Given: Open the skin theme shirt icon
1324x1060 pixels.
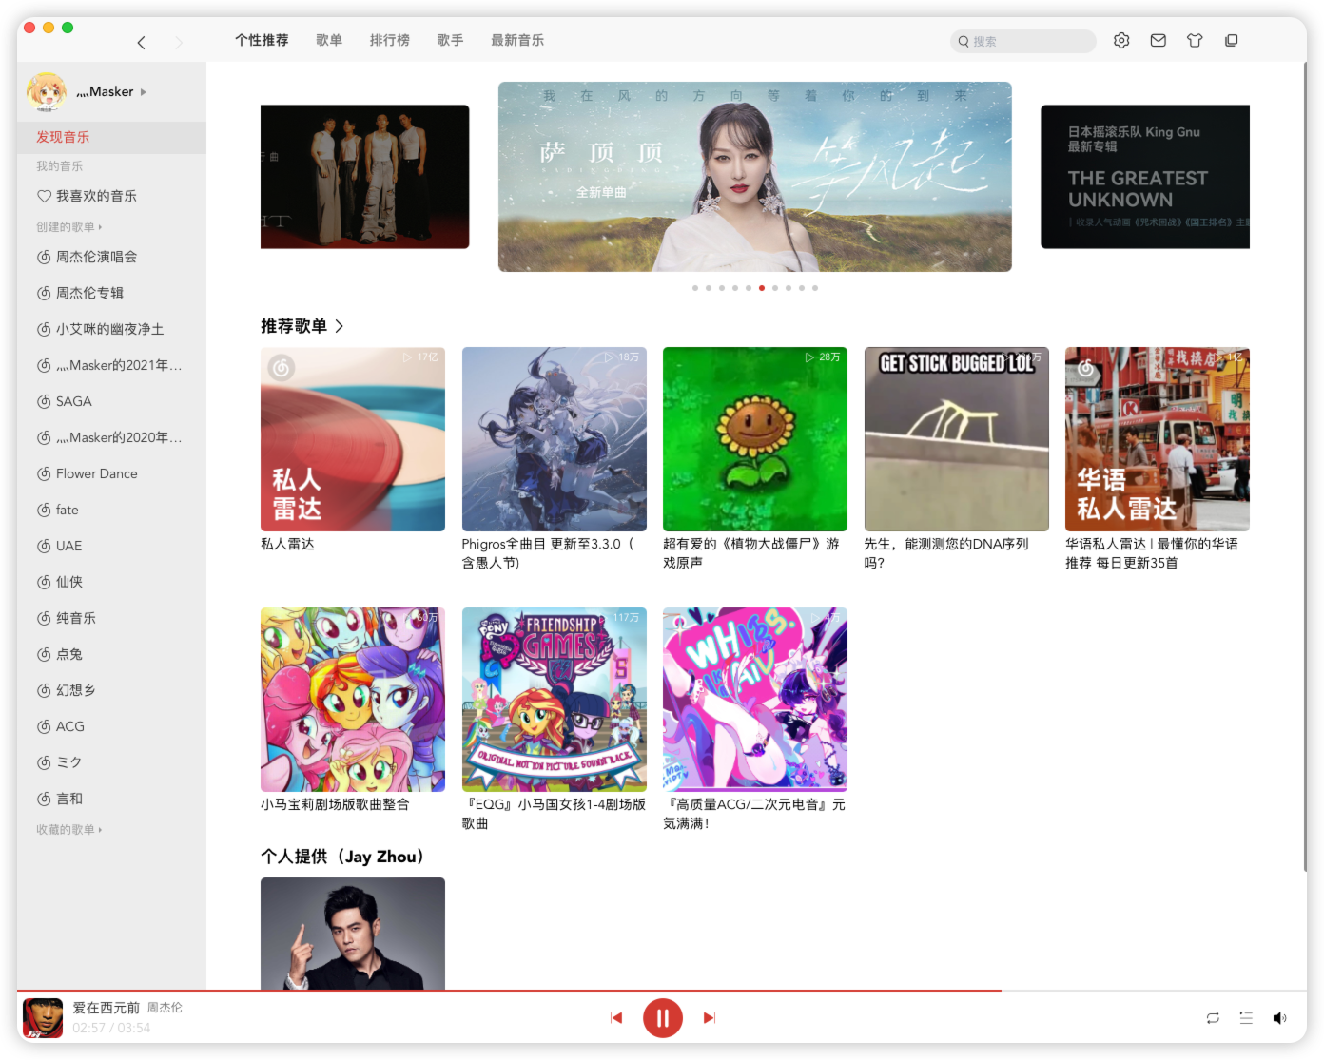Looking at the screenshot, I should click(1195, 41).
